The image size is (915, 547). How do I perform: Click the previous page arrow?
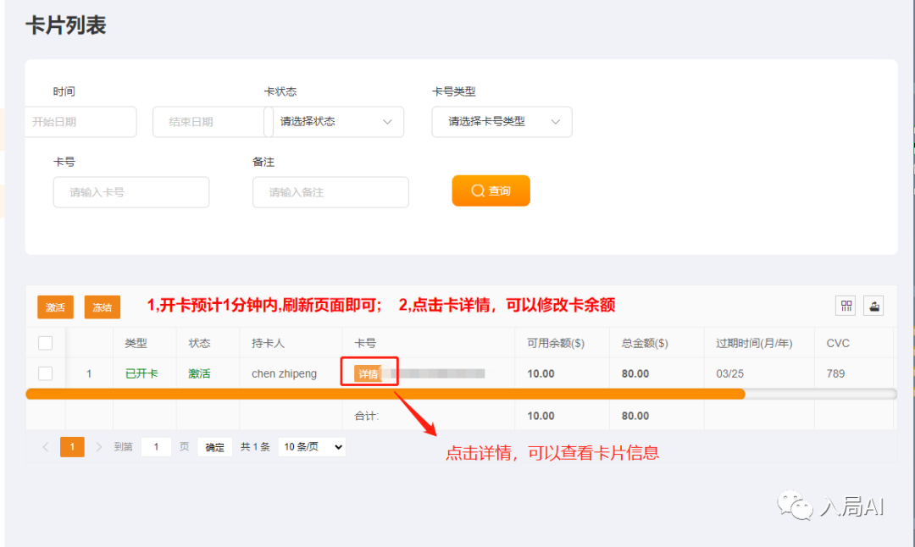pyautogui.click(x=46, y=447)
